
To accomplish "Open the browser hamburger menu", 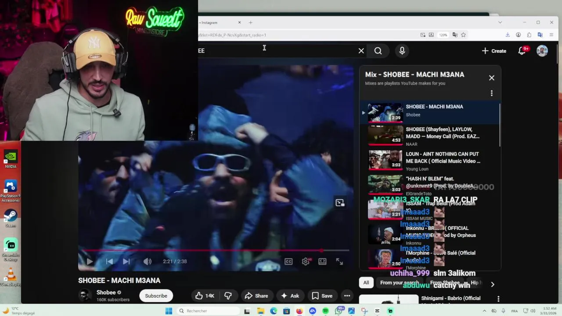I will coord(551,35).
